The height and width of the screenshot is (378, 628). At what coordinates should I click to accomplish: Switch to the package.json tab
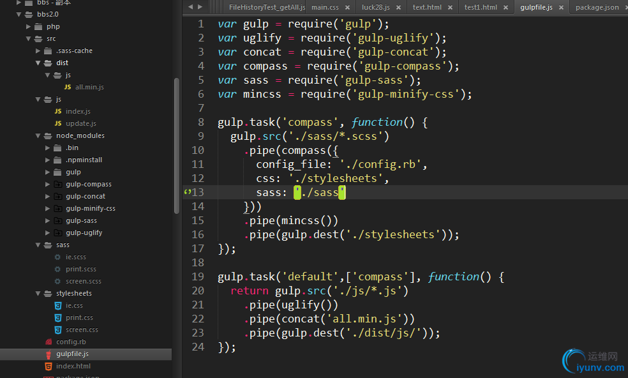(597, 7)
